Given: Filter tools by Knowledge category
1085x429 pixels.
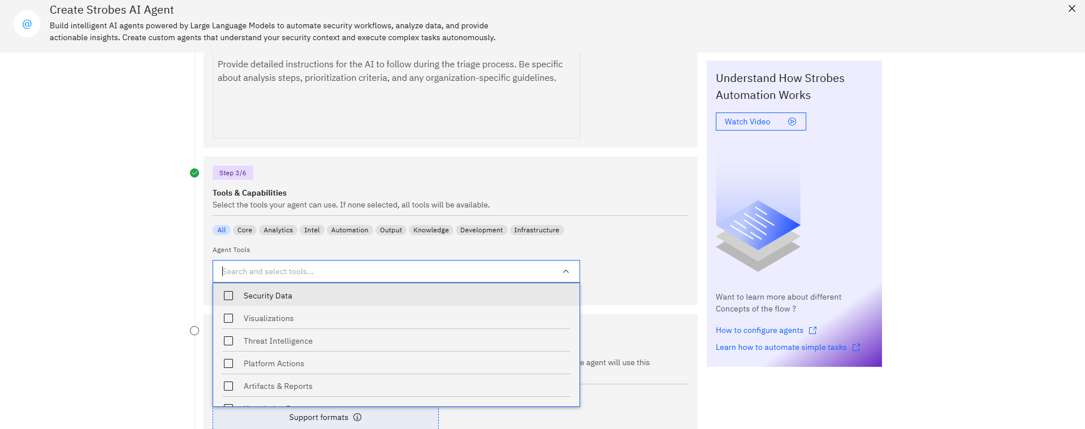Looking at the screenshot, I should click(x=431, y=230).
